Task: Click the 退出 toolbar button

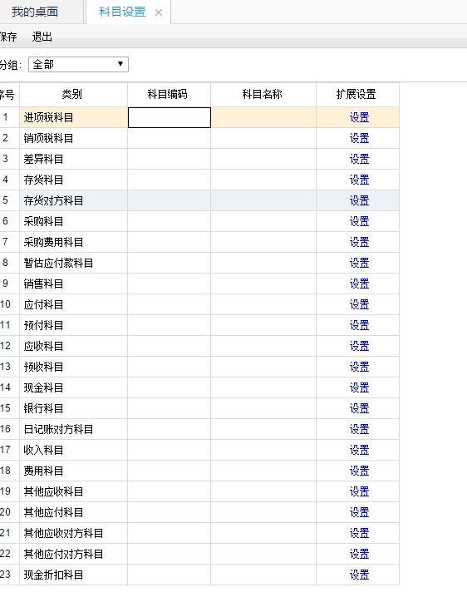Action: 42,37
